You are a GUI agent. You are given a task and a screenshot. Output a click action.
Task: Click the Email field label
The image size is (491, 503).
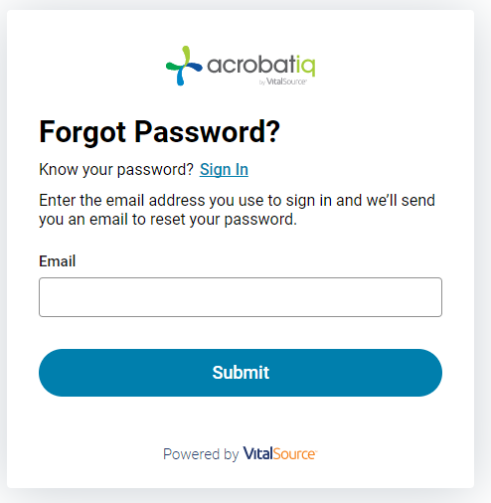click(x=58, y=261)
